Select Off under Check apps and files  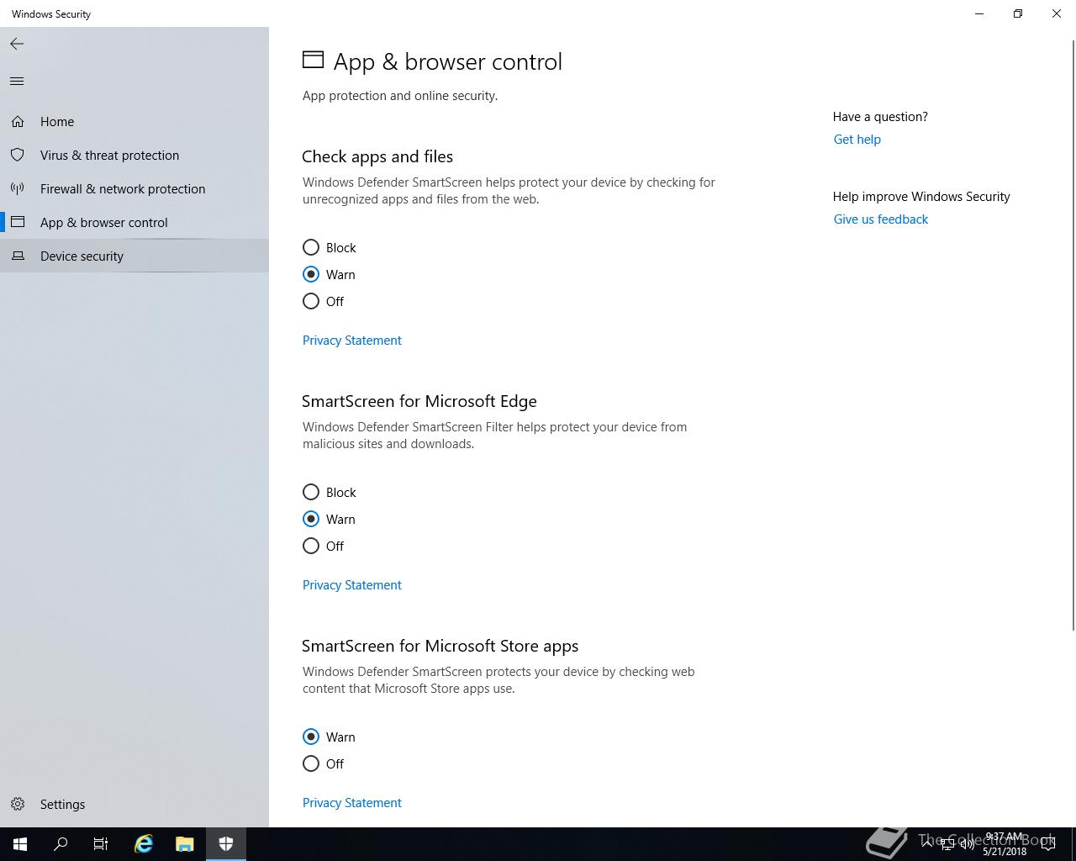324,301
